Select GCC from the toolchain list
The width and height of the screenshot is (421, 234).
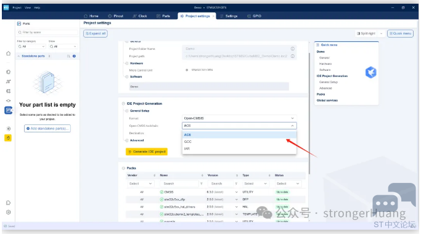point(239,142)
